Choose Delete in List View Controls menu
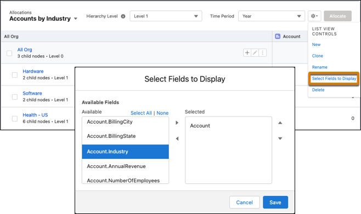This screenshot has width=361, height=214. click(318, 90)
